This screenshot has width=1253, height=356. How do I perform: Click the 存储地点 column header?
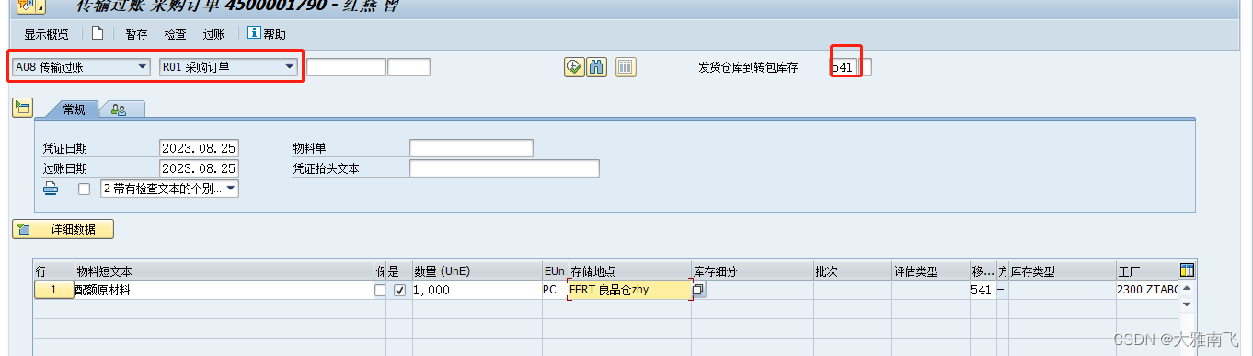point(630,271)
